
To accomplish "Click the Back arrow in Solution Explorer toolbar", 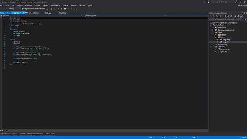I will (211, 16).
